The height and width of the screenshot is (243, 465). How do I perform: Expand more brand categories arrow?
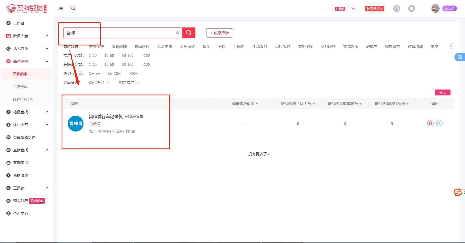pos(452,46)
